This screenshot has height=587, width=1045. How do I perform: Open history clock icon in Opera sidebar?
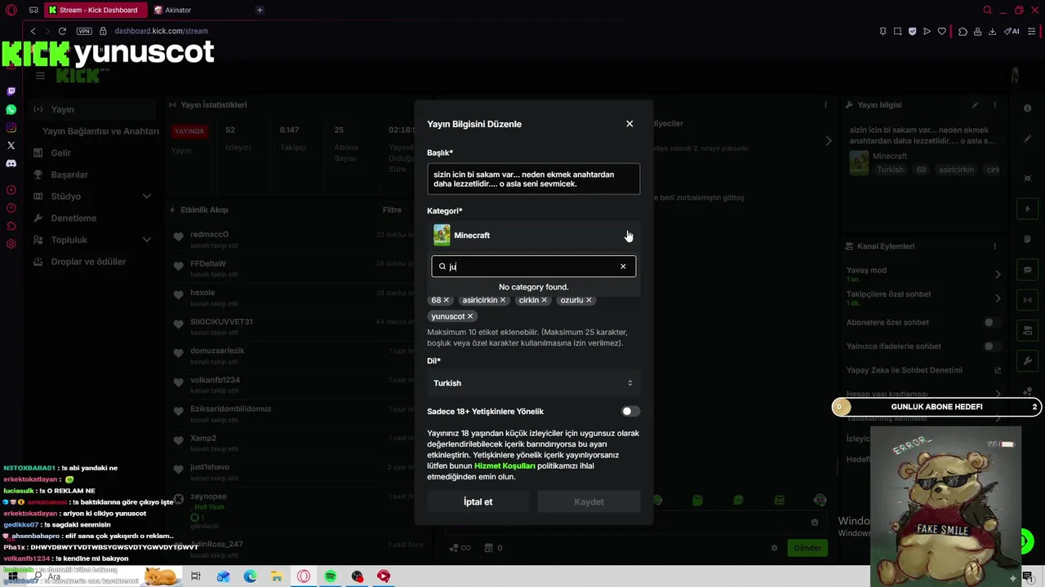[x=11, y=208]
